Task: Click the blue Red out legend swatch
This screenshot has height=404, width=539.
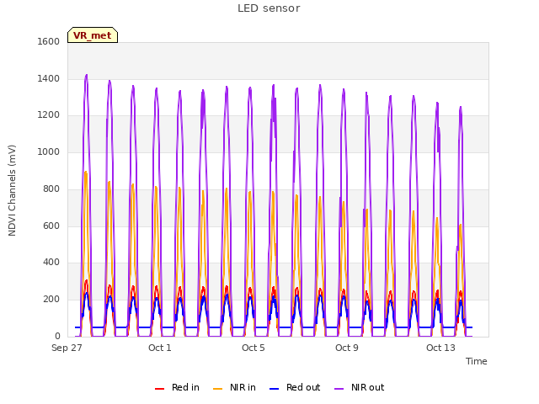Action: tap(274, 389)
